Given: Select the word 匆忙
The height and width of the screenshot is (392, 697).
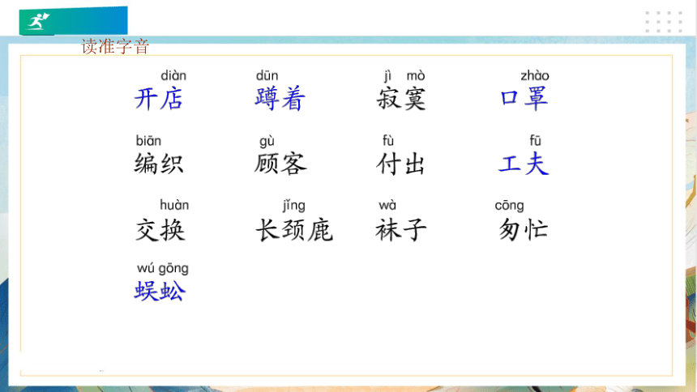Looking at the screenshot, I should tap(524, 230).
